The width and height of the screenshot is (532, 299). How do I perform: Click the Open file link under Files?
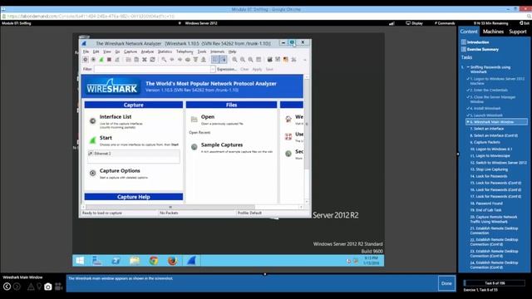(208, 116)
